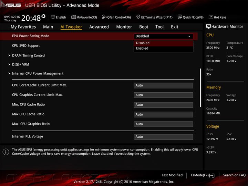
Task: Open Search on FAQ
Action: (235, 175)
